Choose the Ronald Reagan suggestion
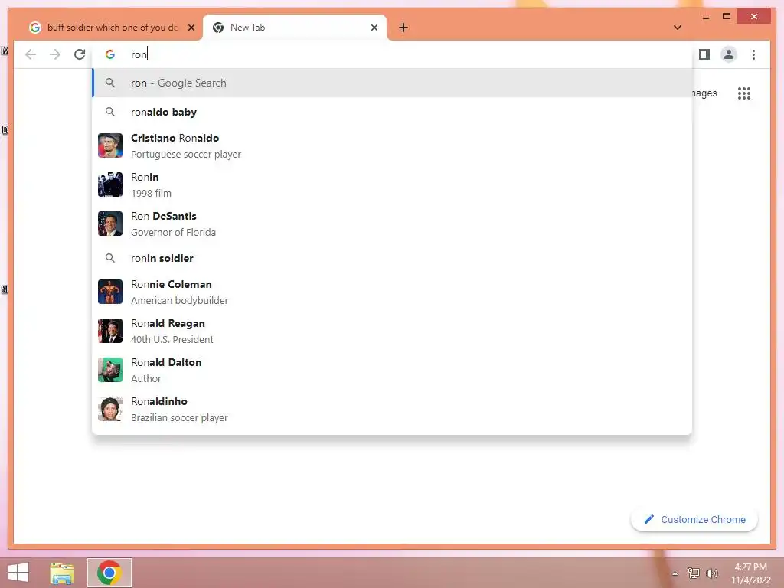This screenshot has height=588, width=784. (392, 331)
